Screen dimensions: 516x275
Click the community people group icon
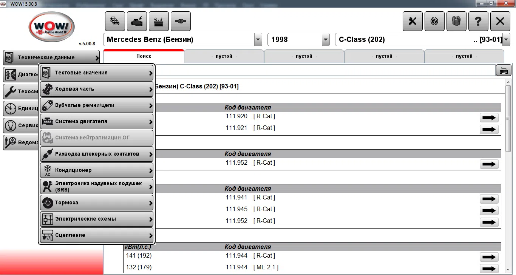pos(456,21)
